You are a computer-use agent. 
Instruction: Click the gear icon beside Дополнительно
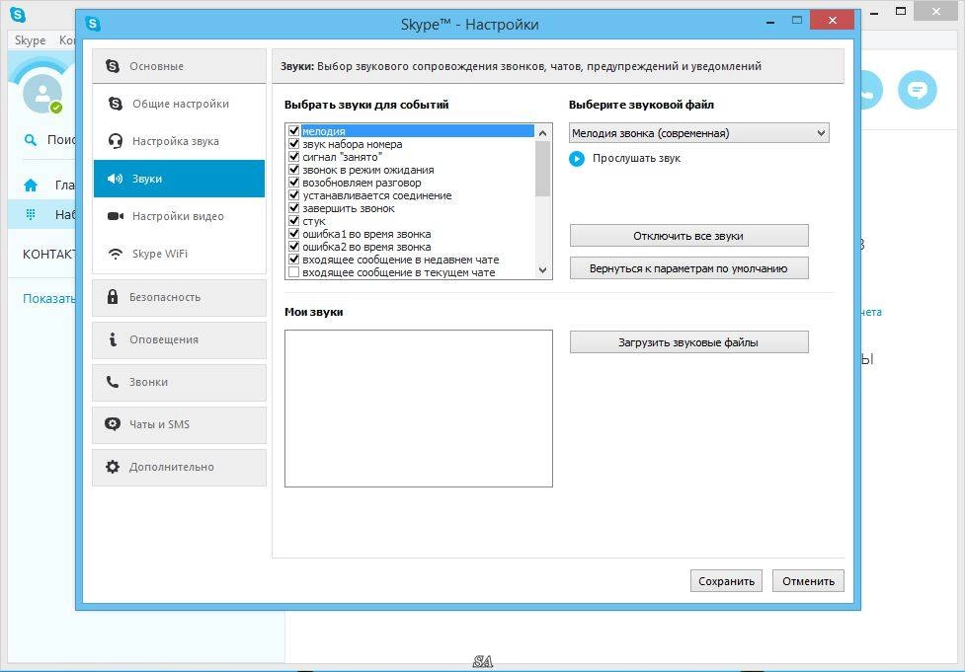113,467
